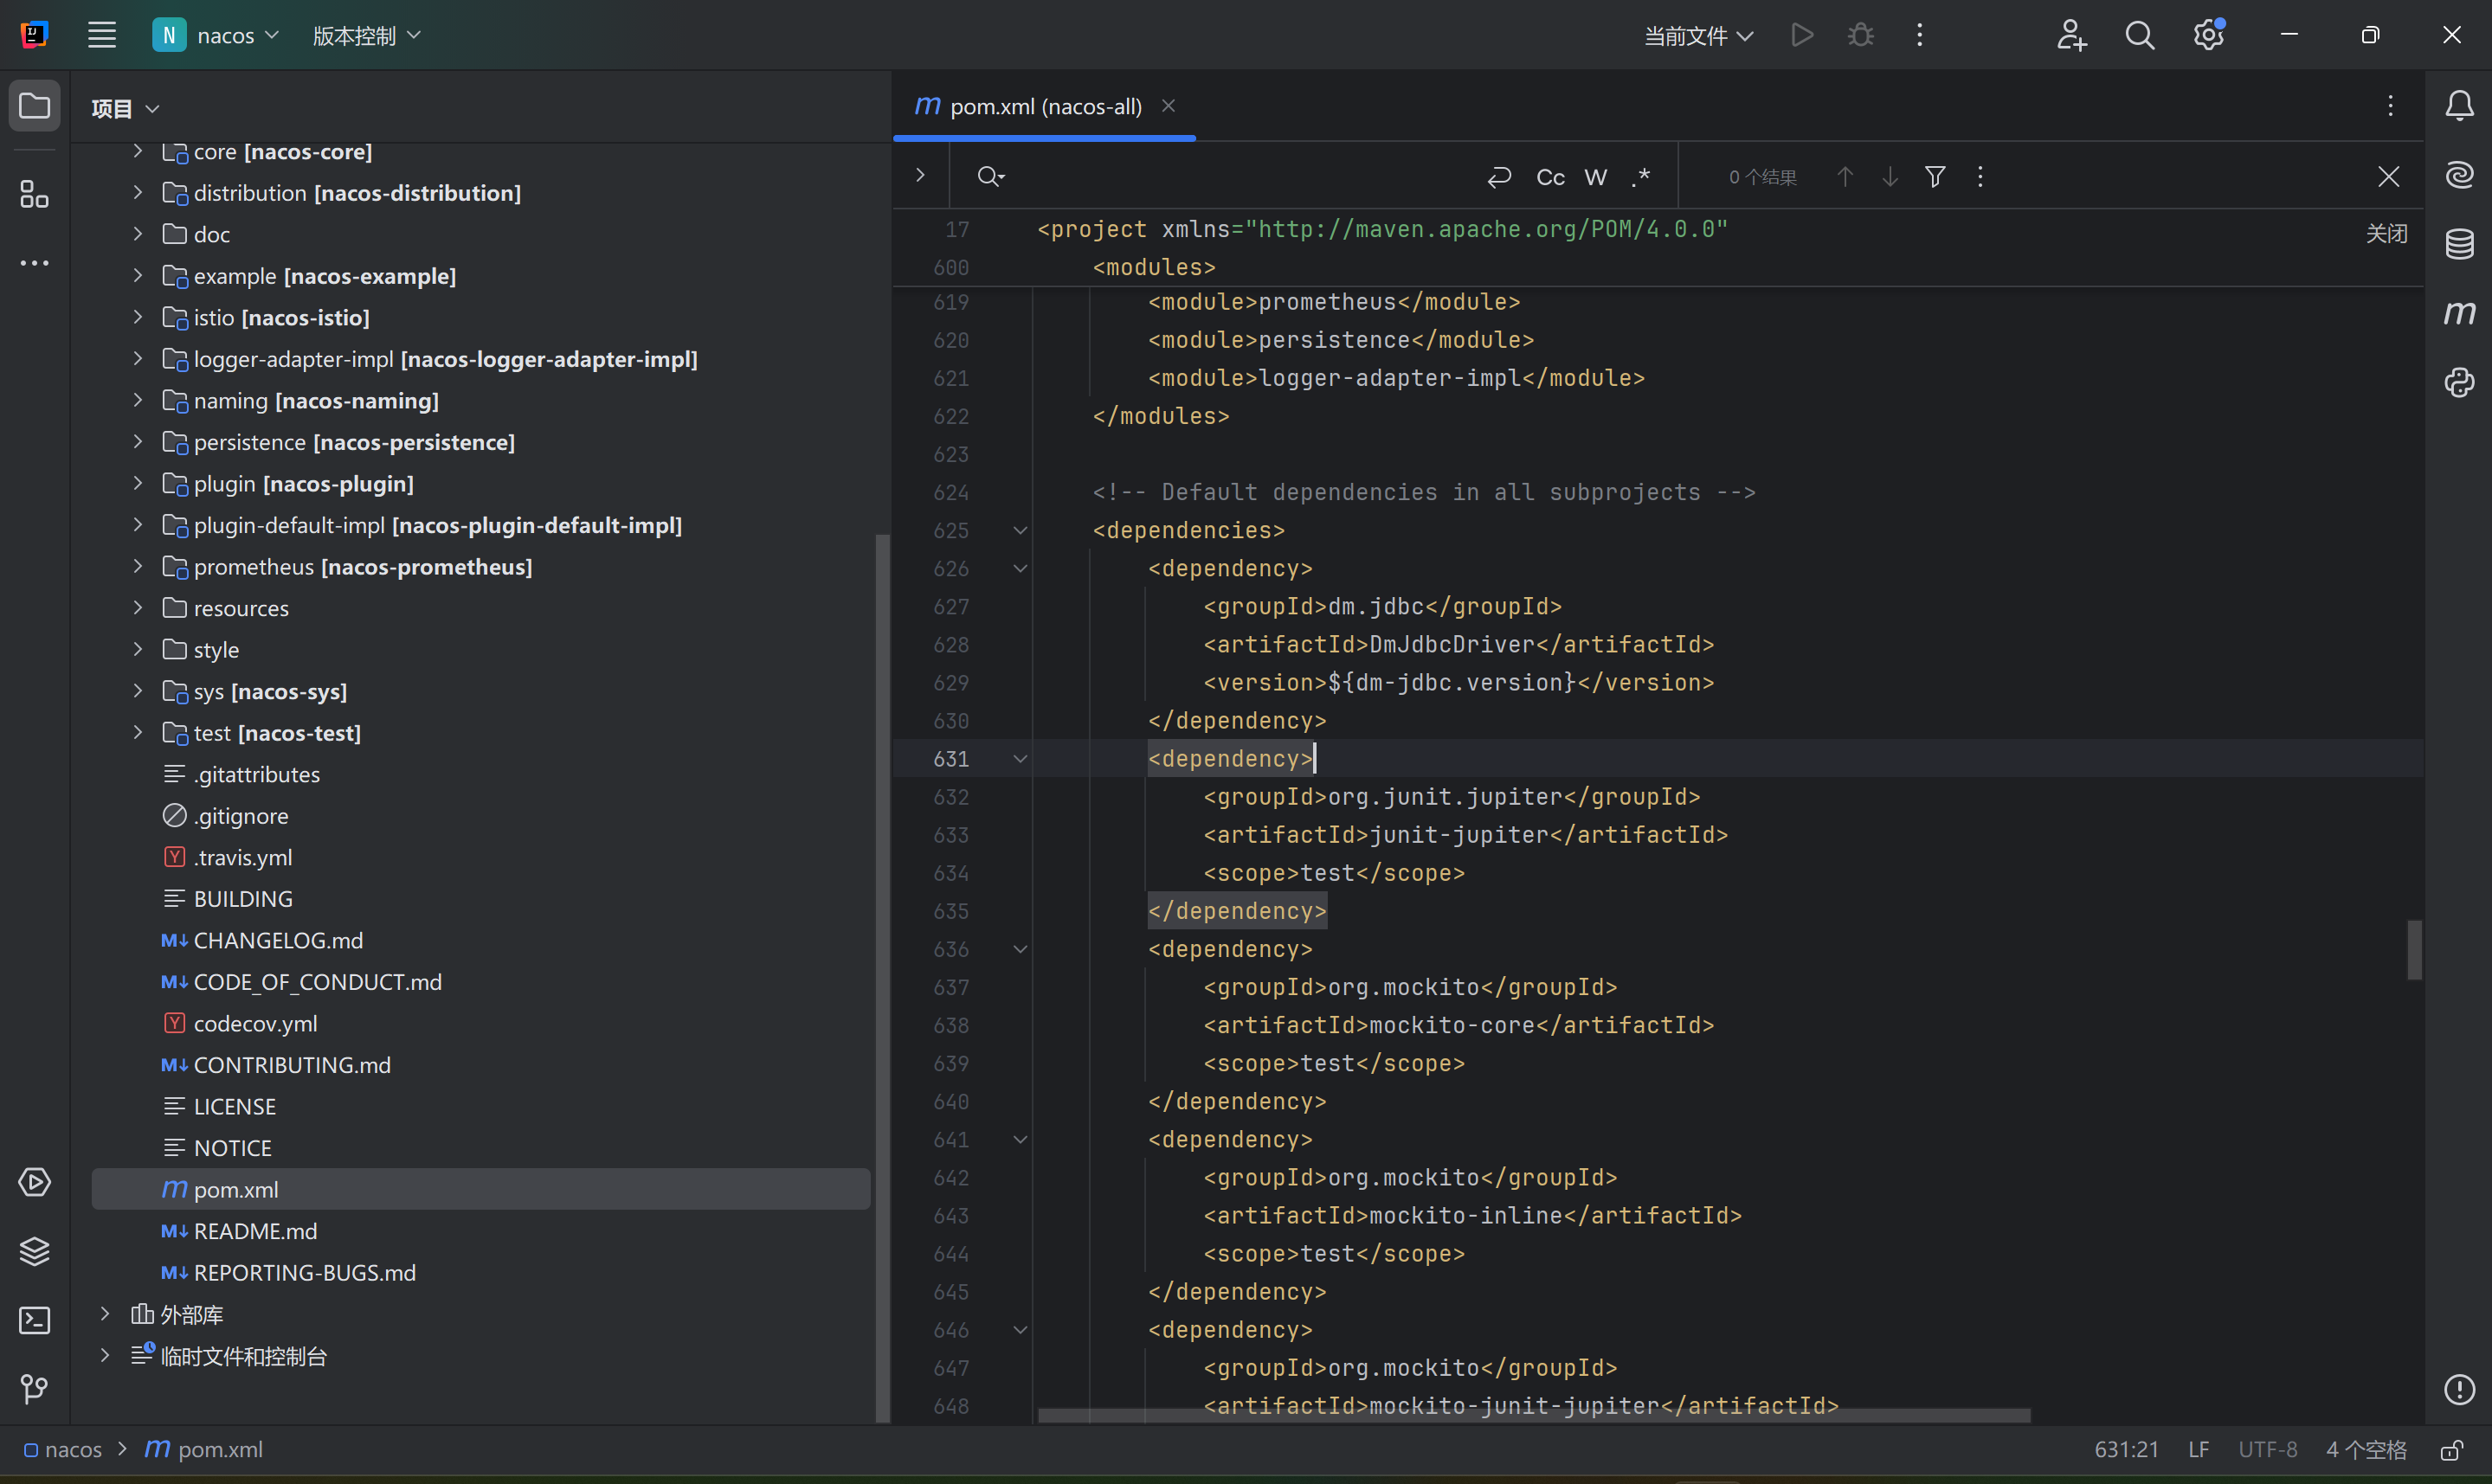This screenshot has width=2492, height=1484.
Task: Switch to pom.xml (nacos-all) tab
Action: pos(1044,107)
